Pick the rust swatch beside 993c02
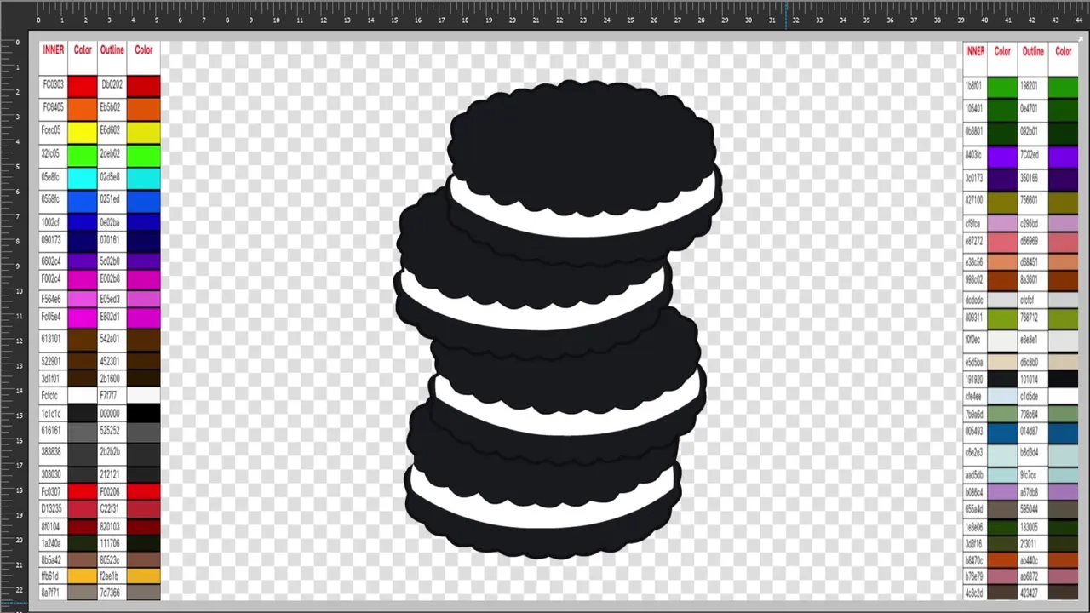 point(1002,280)
